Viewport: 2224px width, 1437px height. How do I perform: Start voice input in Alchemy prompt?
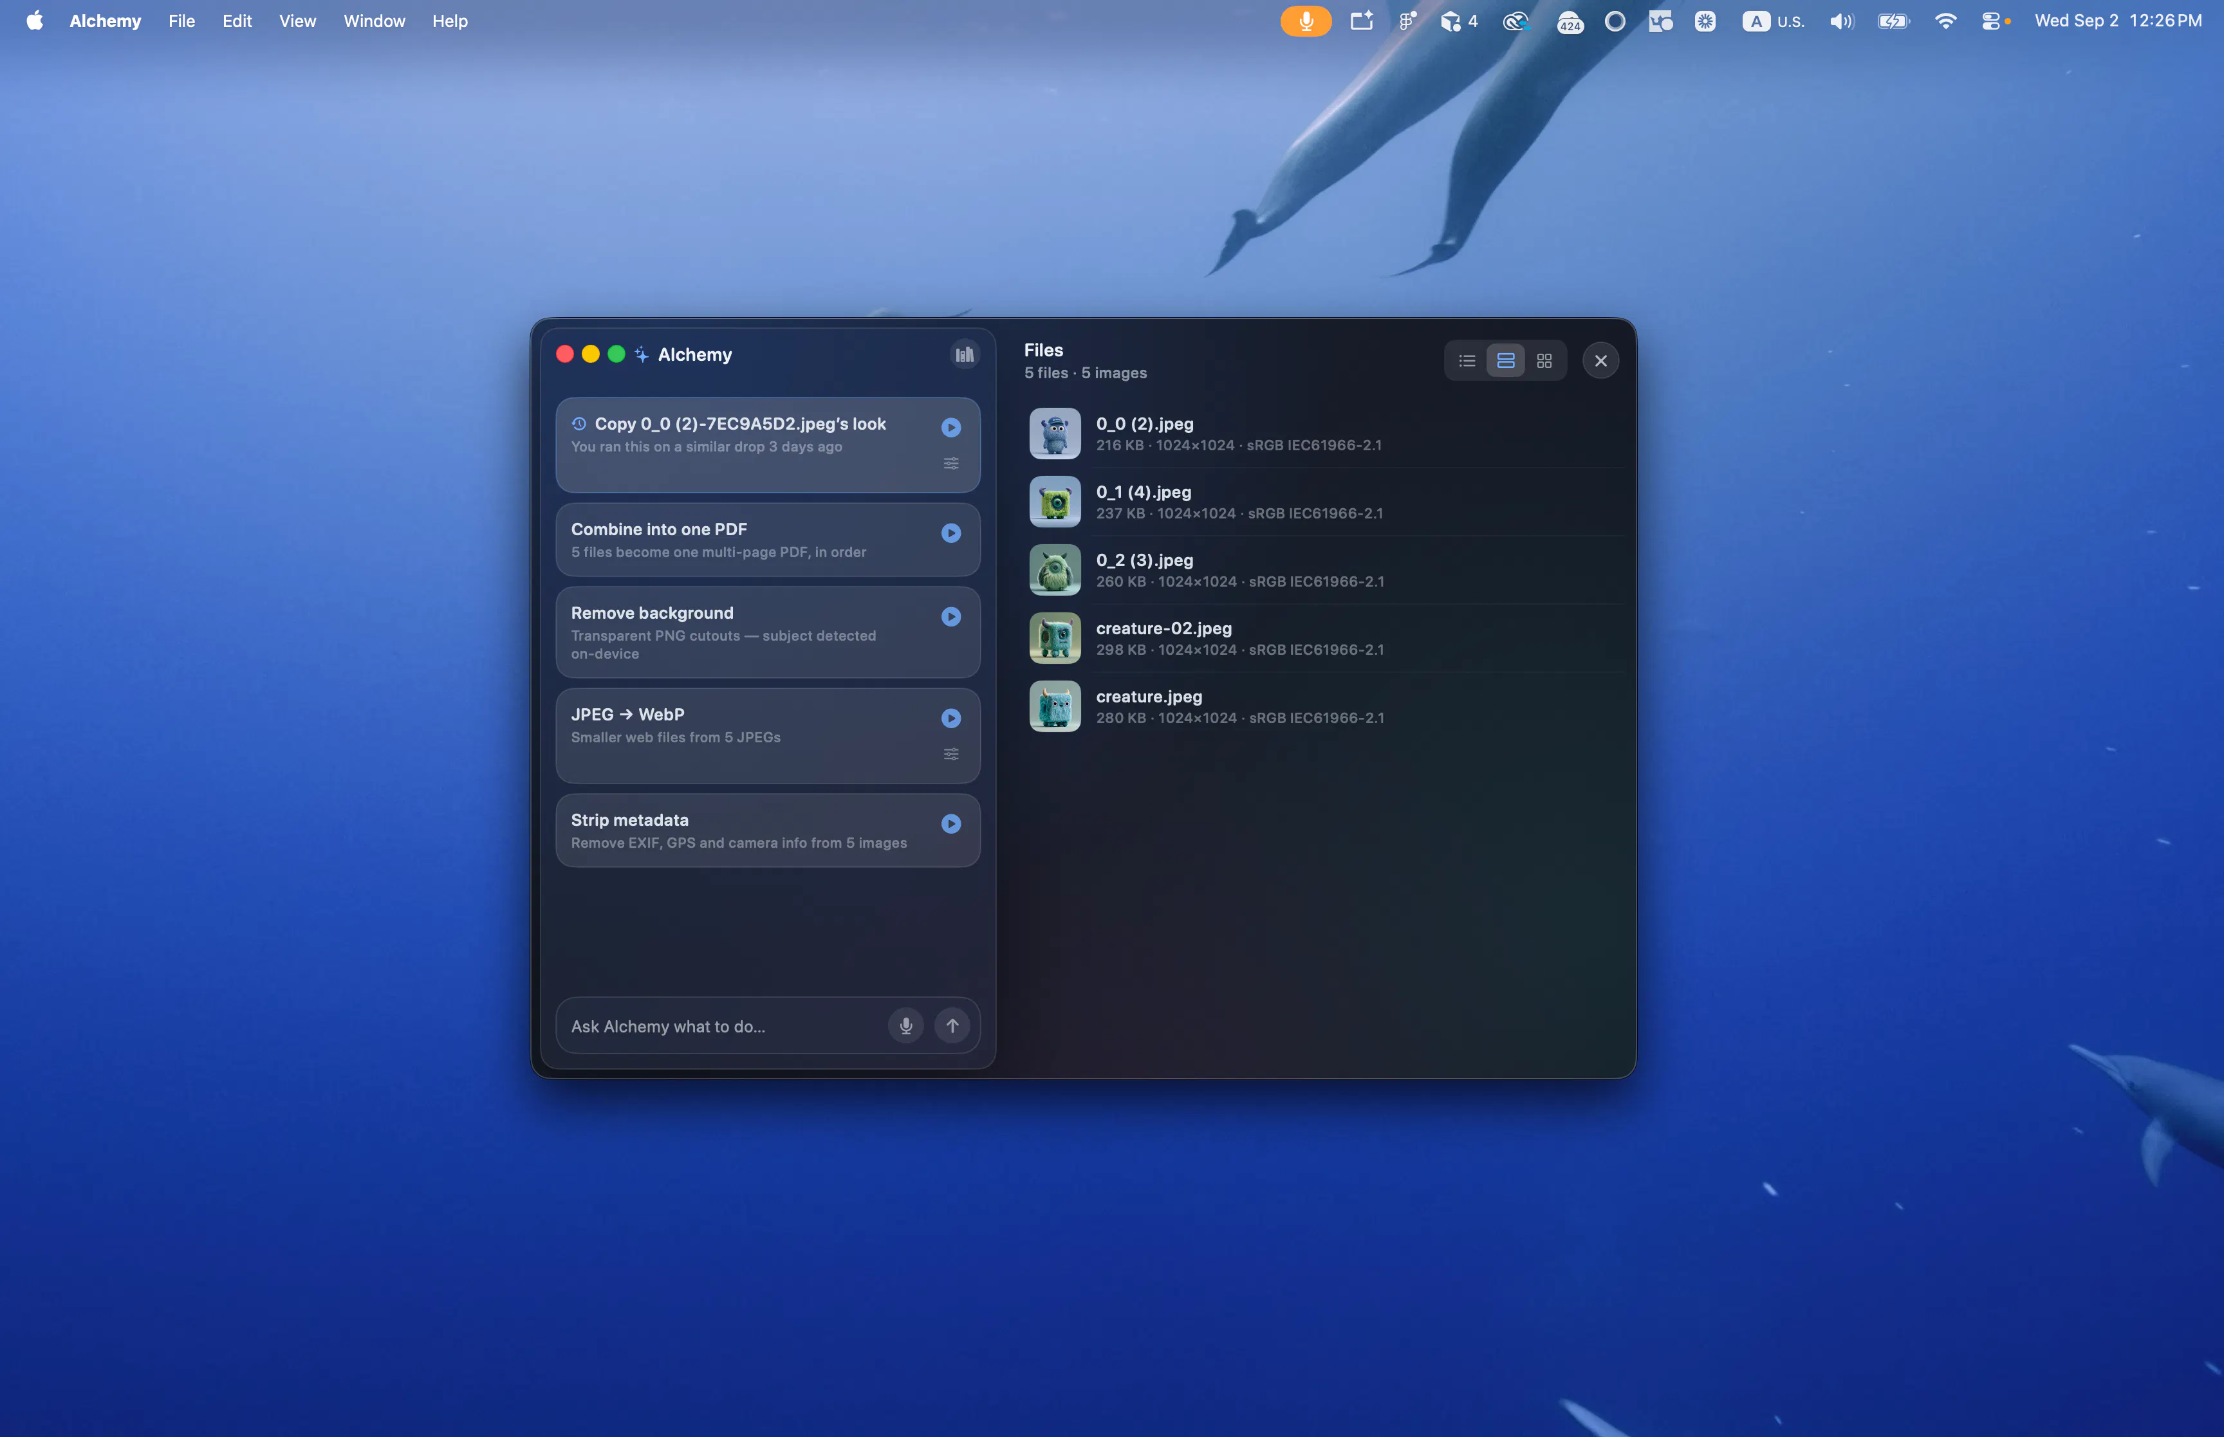coord(905,1027)
